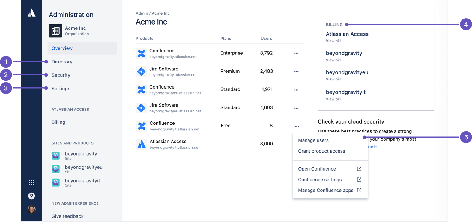Click Confluence icon in the Enterprise plan row

coord(141,53)
